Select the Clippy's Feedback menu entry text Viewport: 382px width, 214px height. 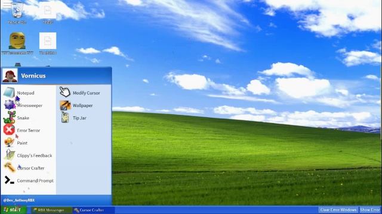point(35,156)
